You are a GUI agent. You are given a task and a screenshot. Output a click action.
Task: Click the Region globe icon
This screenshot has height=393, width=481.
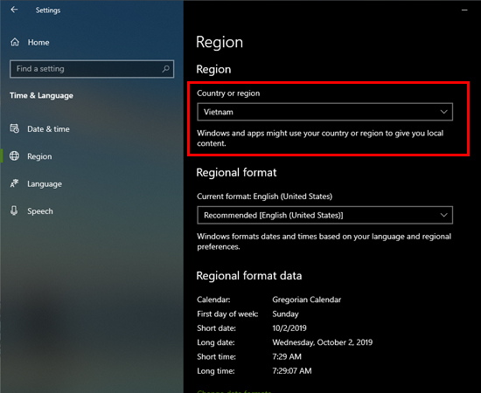tap(14, 156)
